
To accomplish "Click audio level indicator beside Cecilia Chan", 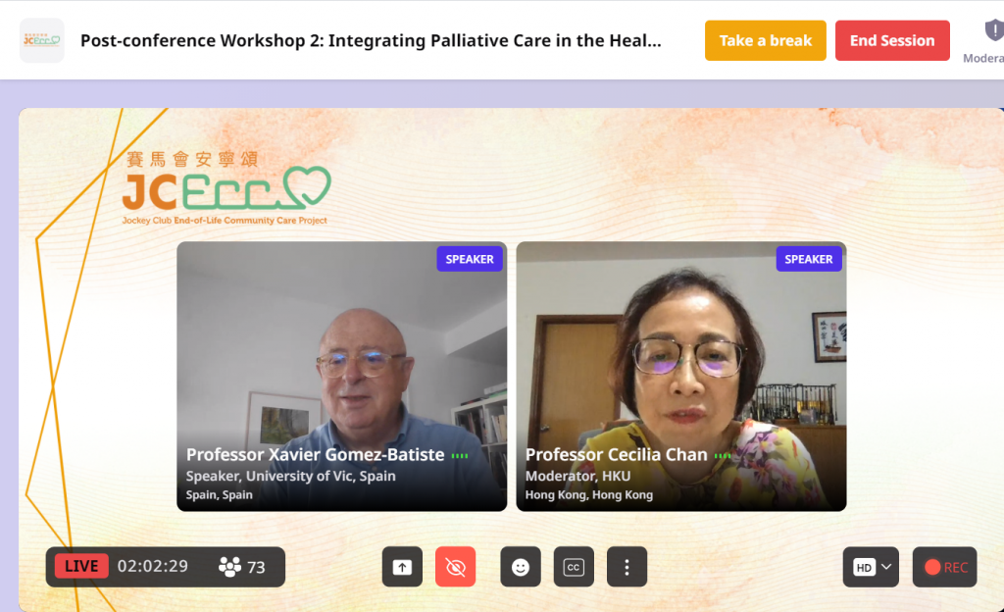I will point(723,456).
